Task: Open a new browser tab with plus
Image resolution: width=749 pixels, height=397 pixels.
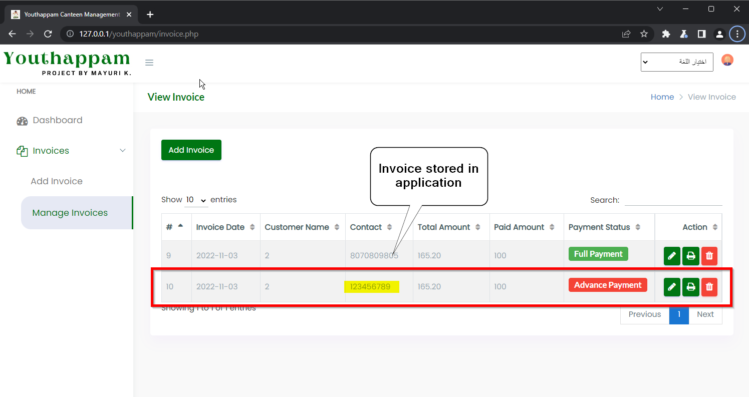Action: tap(150, 15)
